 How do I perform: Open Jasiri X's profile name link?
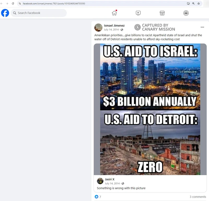(109, 179)
